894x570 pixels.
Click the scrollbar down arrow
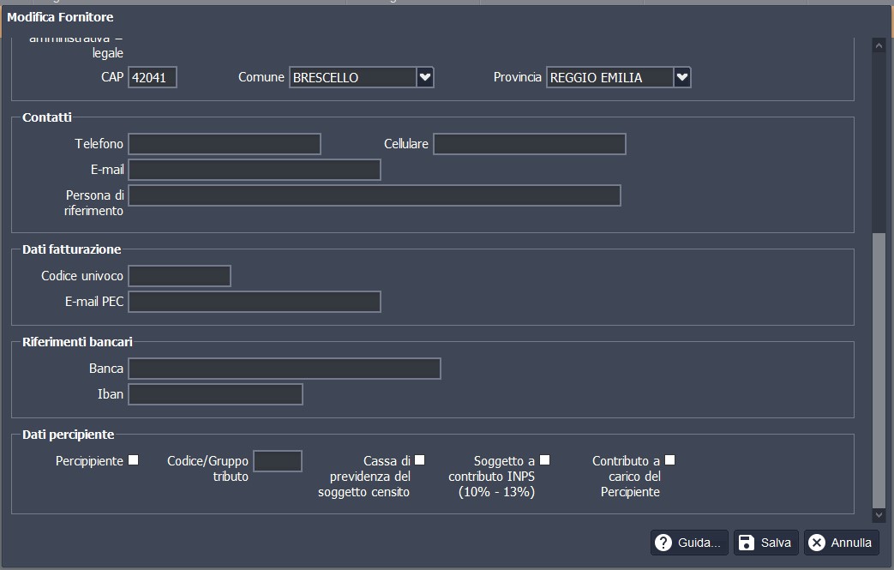pos(878,515)
